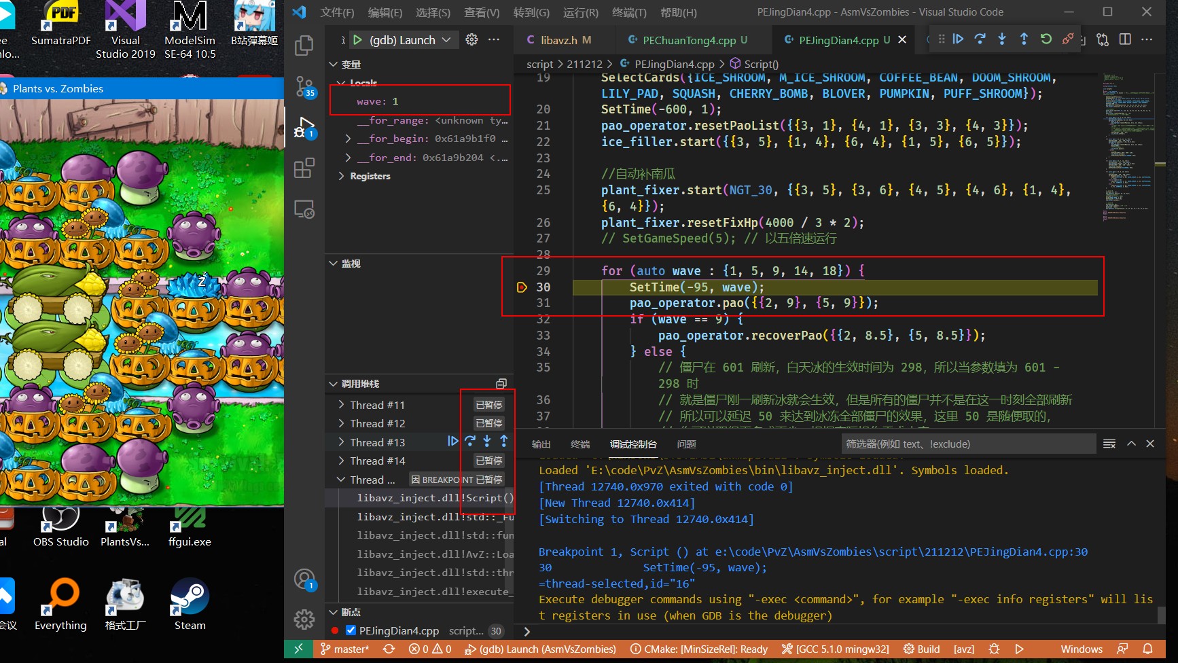This screenshot has height=663, width=1178.
Task: Disconnect the debugger
Action: tap(1068, 39)
